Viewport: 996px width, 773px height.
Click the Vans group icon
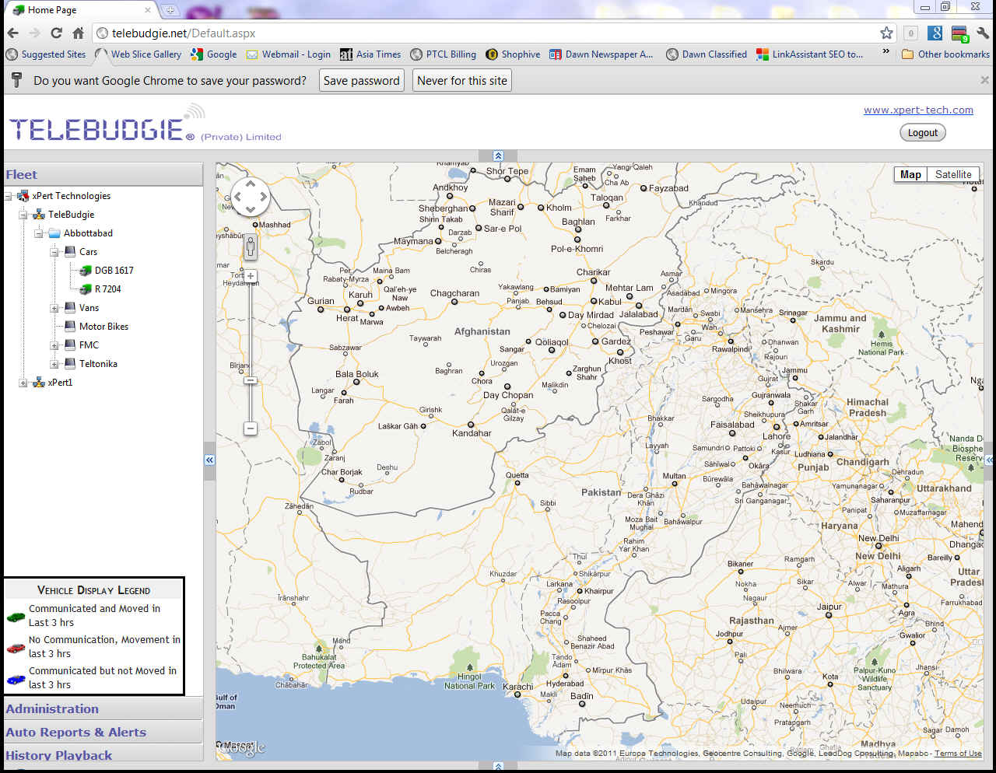point(70,308)
